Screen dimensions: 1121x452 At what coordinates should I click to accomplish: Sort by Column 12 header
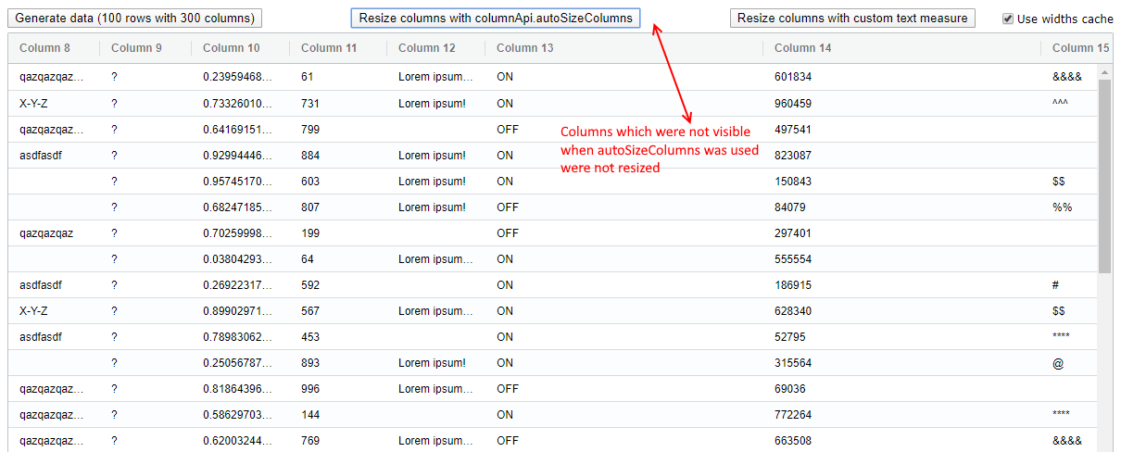427,48
